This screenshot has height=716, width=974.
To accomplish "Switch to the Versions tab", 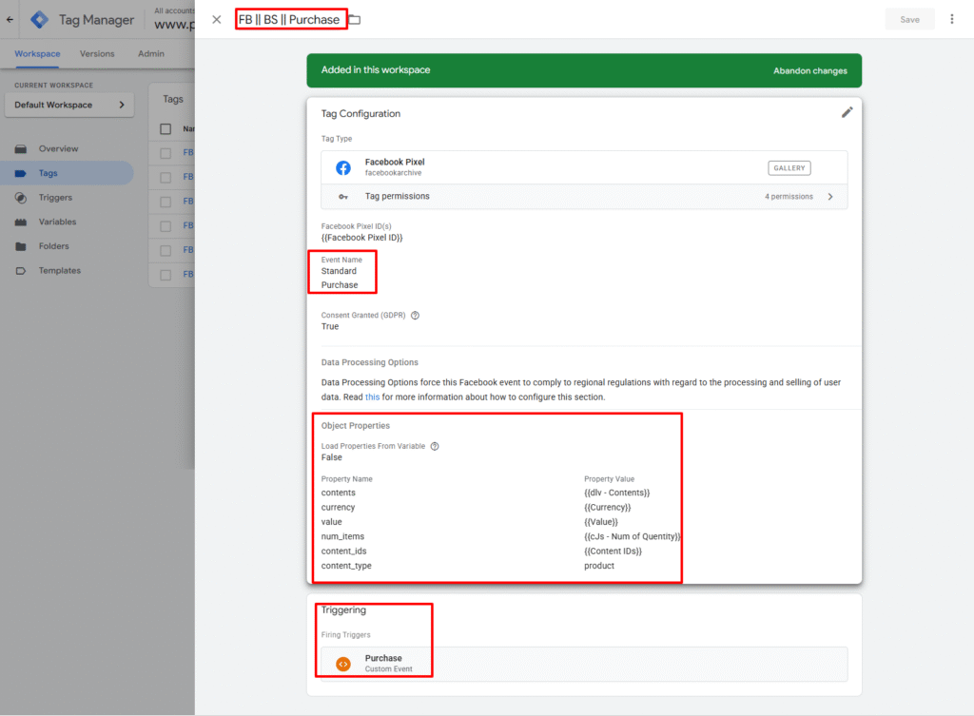I will click(x=97, y=54).
